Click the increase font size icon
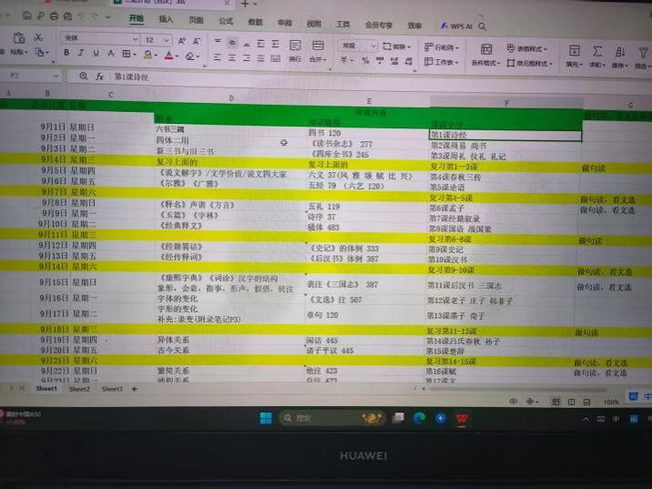Screen dimensions: 652x489 tap(181, 40)
